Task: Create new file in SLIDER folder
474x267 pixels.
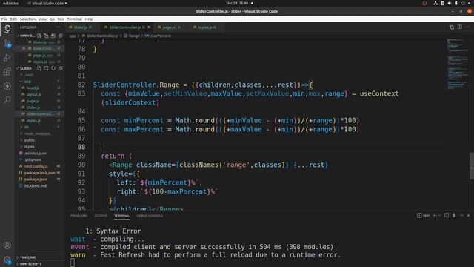Action: tap(39, 68)
